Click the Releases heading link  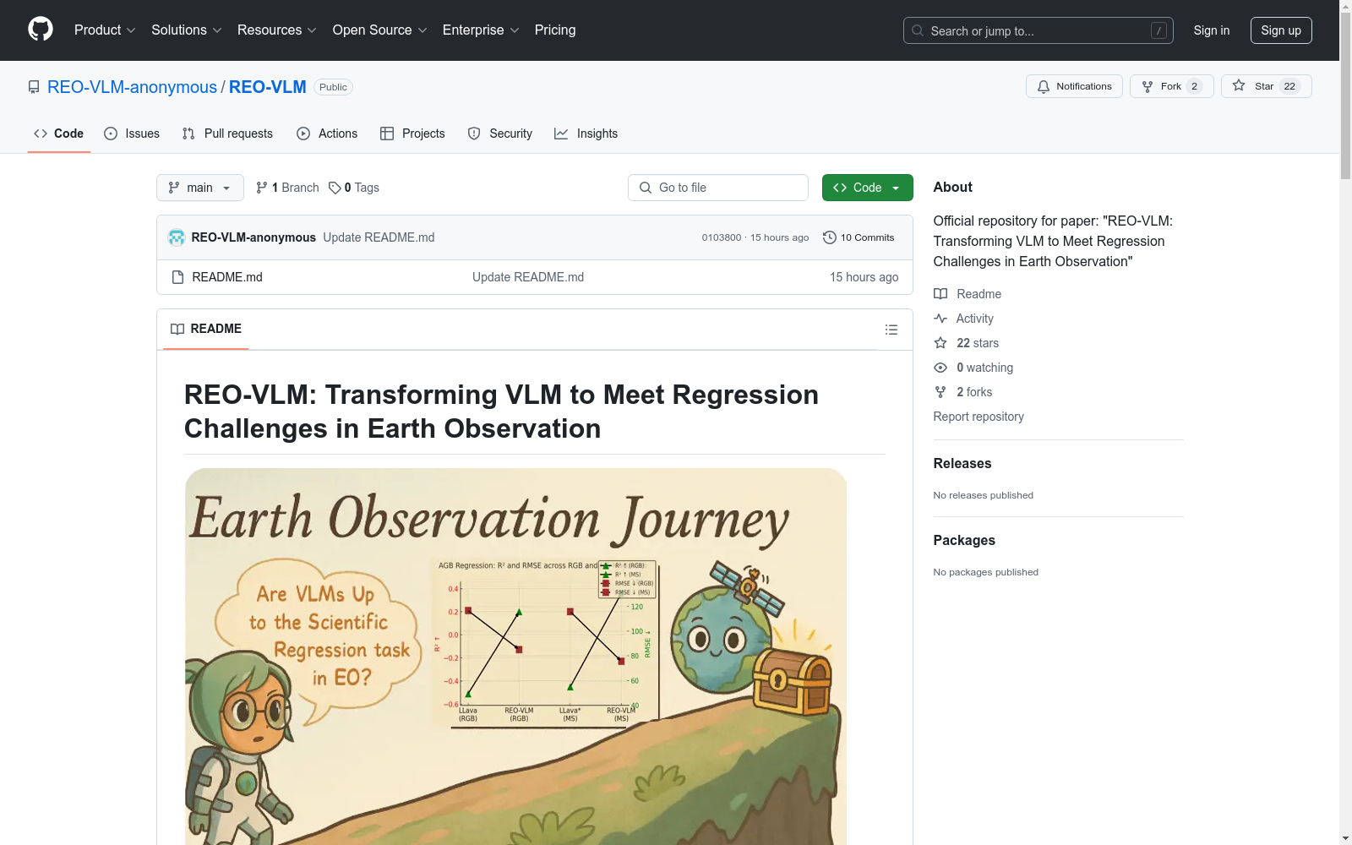(x=962, y=463)
